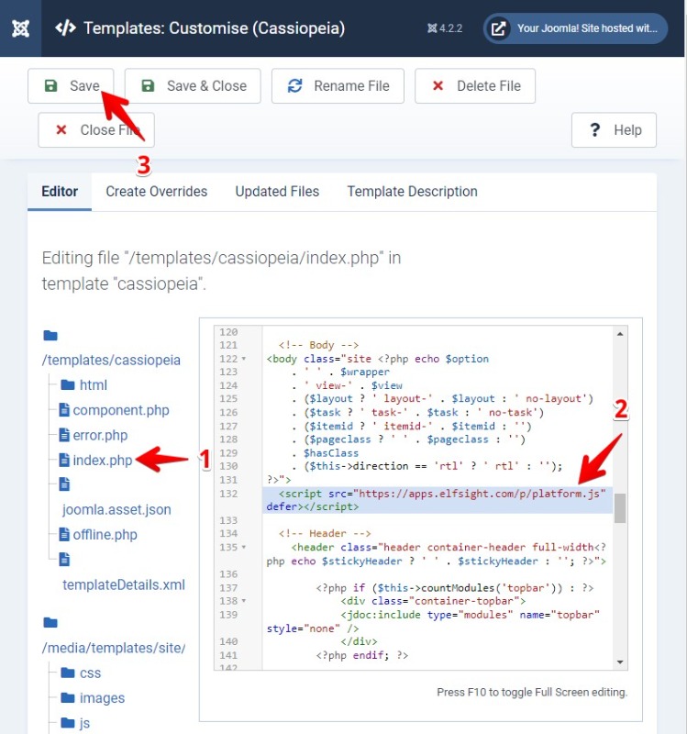Fold code at line 138 arrow
This screenshot has width=687, height=734.
point(244,601)
